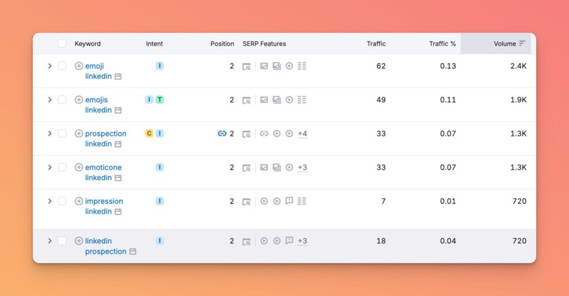The height and width of the screenshot is (296, 569).
Task: Click the traffic value 62
Action: (x=381, y=66)
